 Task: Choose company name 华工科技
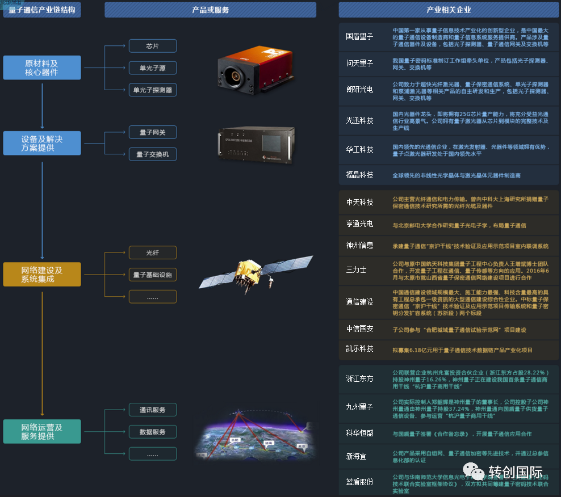pyautogui.click(x=359, y=149)
